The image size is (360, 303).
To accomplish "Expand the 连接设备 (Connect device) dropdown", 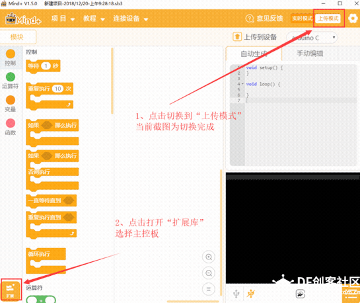I will (130, 19).
